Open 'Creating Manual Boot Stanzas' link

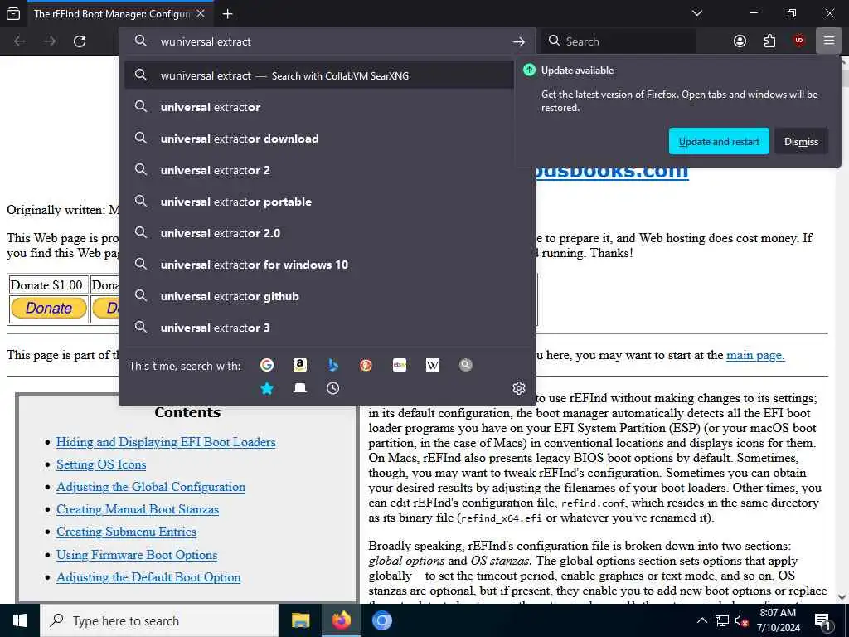(138, 510)
